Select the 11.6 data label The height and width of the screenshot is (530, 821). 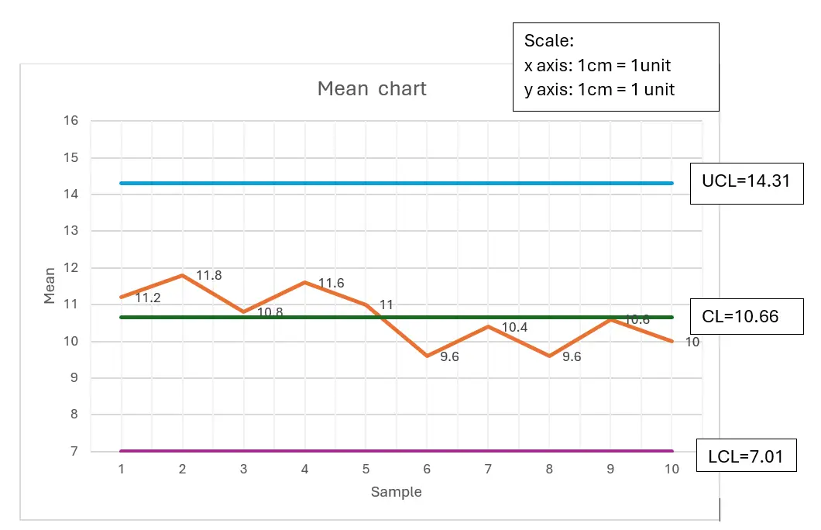click(x=331, y=284)
